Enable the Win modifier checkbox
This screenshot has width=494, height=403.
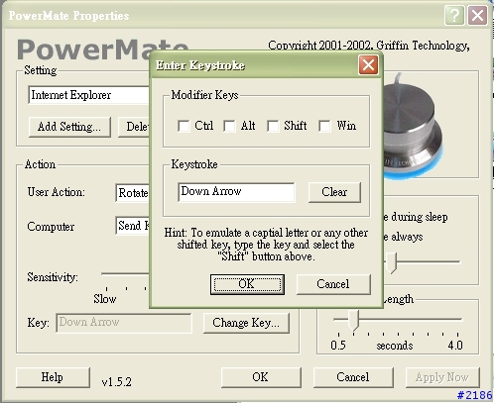pos(324,126)
